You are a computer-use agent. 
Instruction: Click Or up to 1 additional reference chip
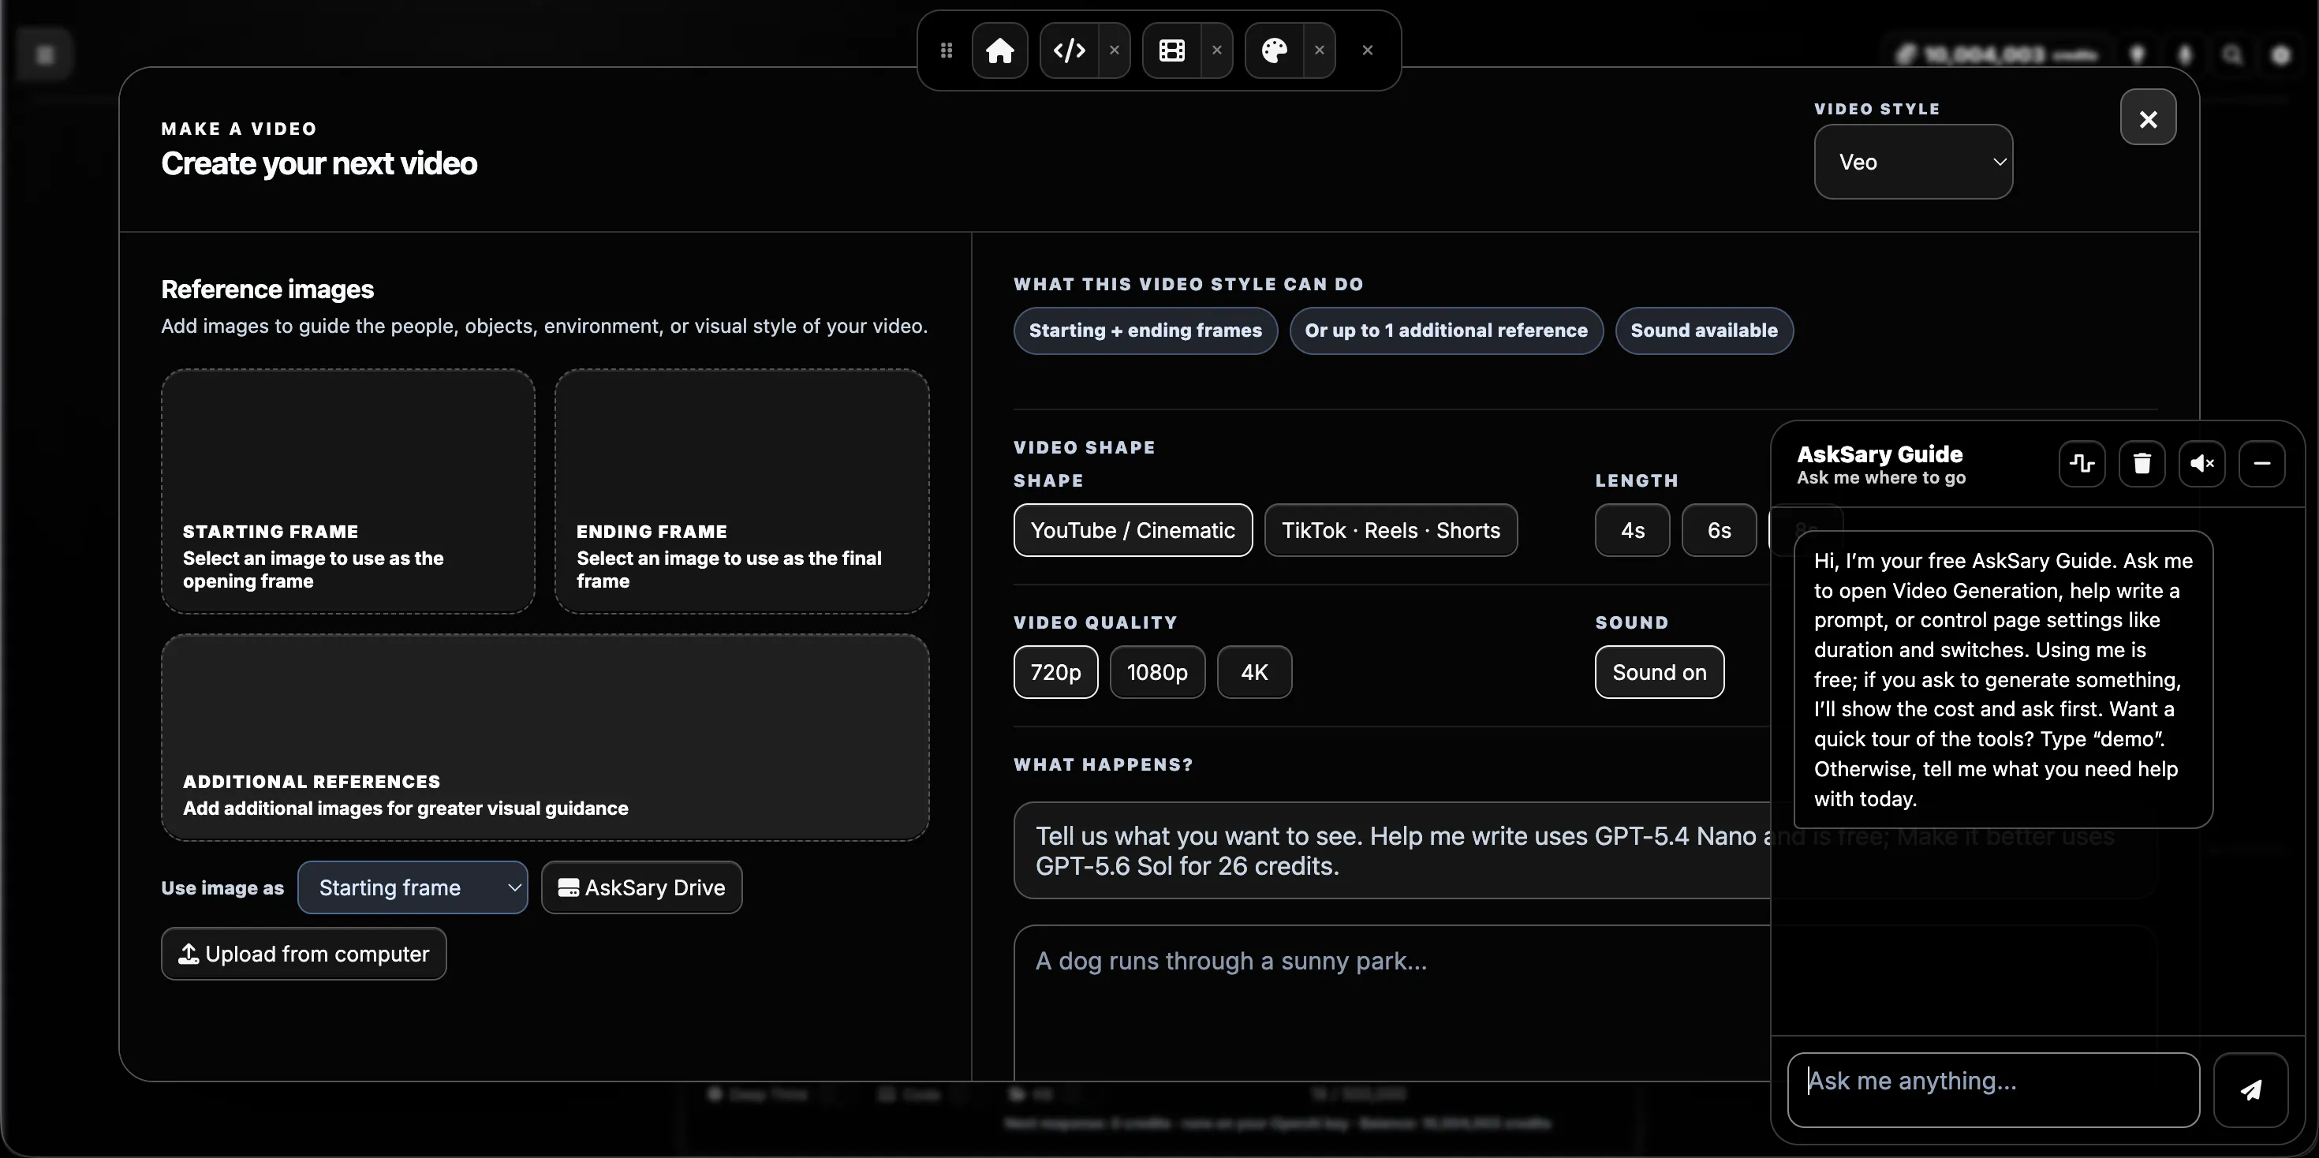[1446, 331]
